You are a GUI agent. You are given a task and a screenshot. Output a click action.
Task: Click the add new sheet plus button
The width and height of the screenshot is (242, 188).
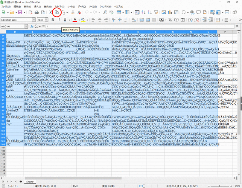tap(21, 182)
